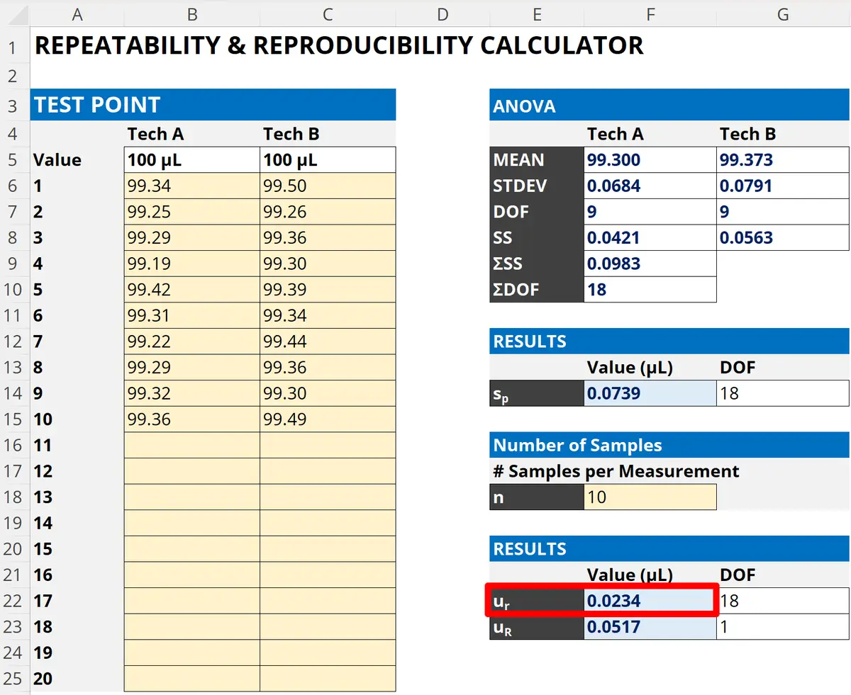Click the spreadsheet title in row 1
The image size is (851, 695).
[338, 45]
